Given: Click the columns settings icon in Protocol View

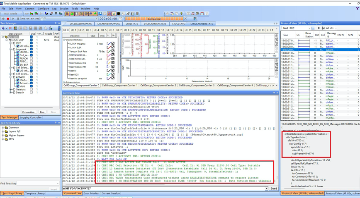Looking at the screenshot, I should (323, 28).
